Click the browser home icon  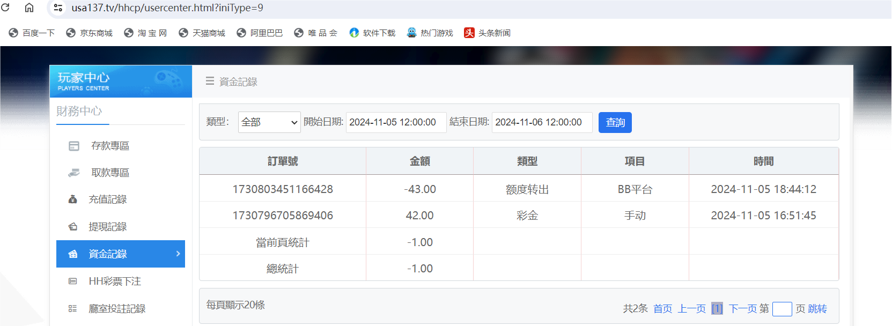point(30,8)
